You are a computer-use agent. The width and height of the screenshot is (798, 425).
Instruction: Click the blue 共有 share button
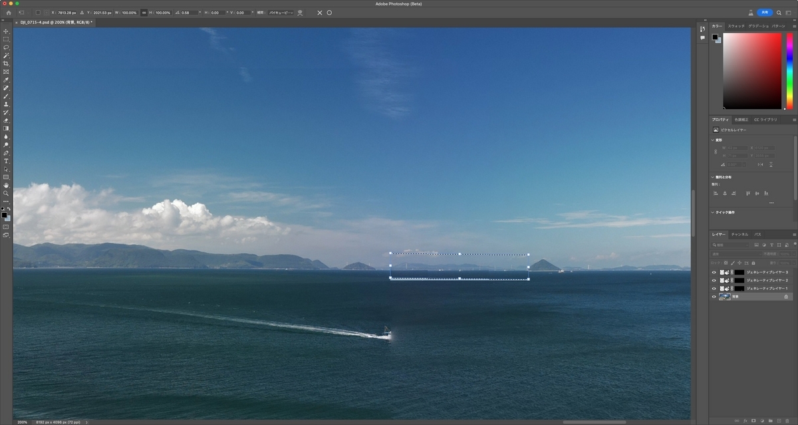[x=765, y=13]
